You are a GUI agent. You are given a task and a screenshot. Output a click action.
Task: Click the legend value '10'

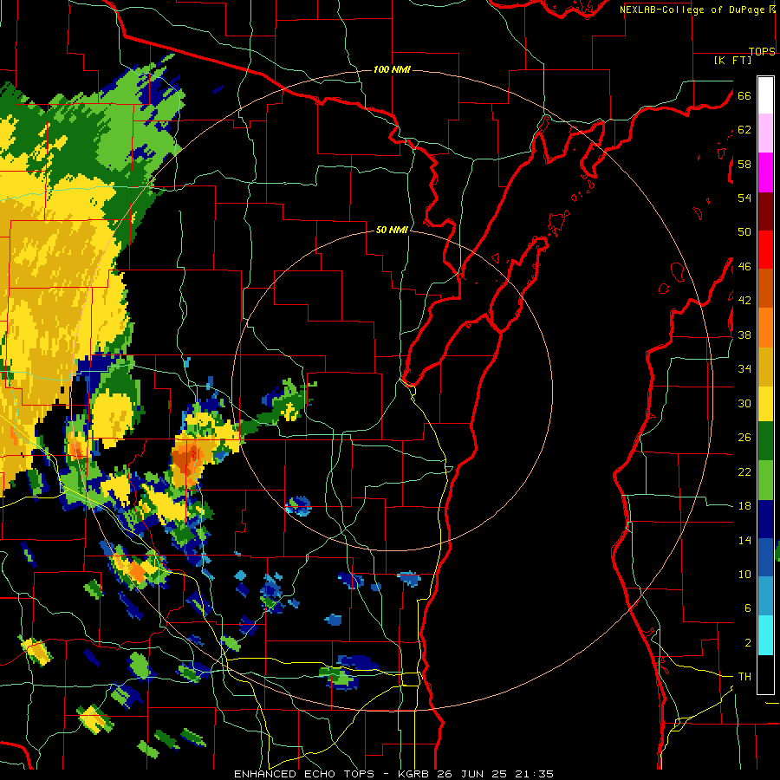point(744,574)
